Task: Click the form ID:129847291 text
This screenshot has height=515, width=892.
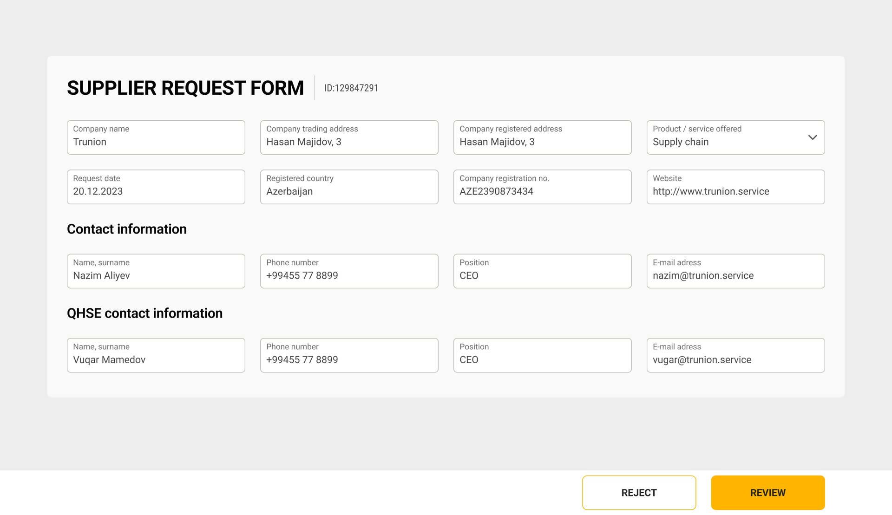Action: point(351,88)
